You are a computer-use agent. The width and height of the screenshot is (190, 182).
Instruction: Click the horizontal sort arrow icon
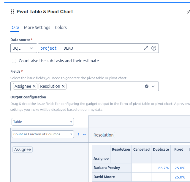pos(84,134)
